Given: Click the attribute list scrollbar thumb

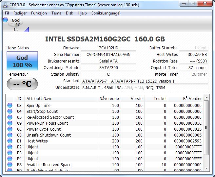Looking at the screenshot, I should (206, 128).
